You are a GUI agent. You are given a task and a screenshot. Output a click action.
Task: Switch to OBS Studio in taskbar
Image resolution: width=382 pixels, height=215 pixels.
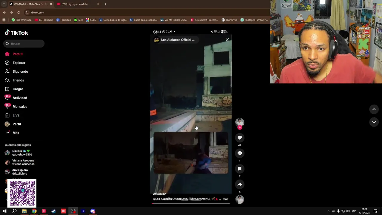[73, 211]
